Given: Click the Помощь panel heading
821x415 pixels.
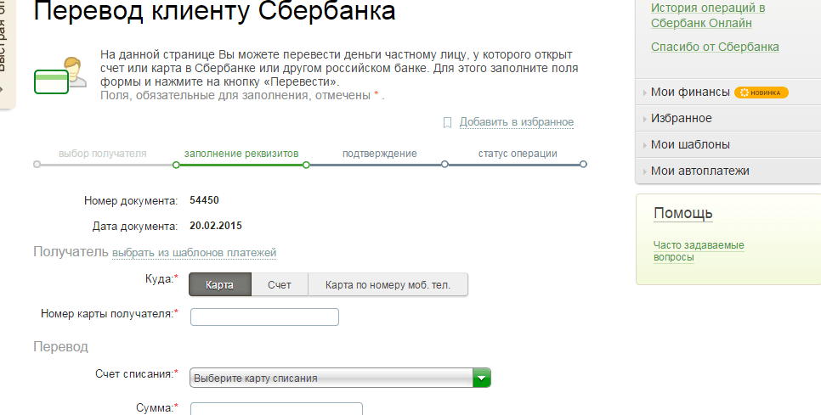Looking at the screenshot, I should click(x=683, y=213).
